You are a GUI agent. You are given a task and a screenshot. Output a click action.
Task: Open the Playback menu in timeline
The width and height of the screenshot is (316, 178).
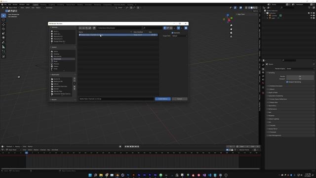[9, 146]
